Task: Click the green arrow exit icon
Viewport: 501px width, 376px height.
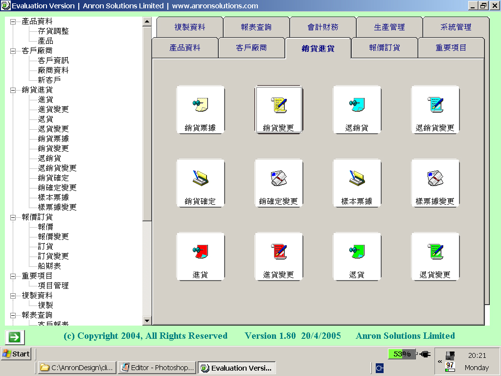Action: (x=15, y=337)
